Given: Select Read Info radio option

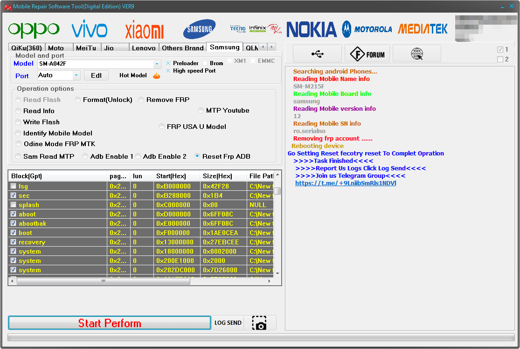Looking at the screenshot, I should (x=19, y=111).
